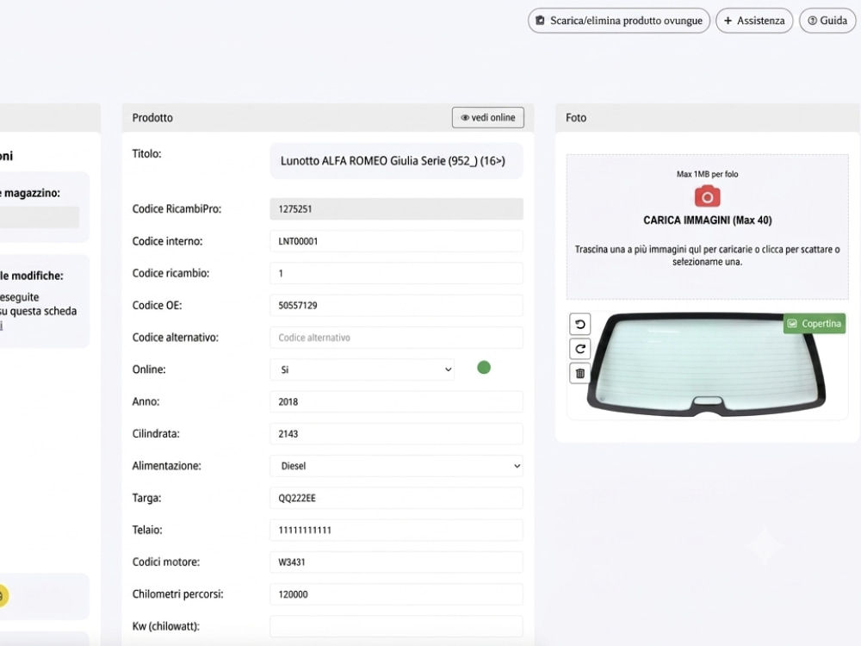
Task: Click the 'Max 1MB per foto' text
Action: tap(707, 174)
